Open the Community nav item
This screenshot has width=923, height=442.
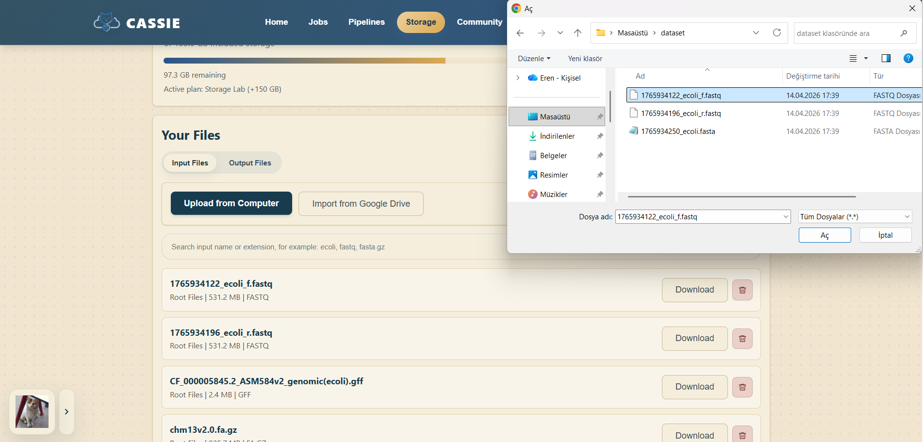479,22
